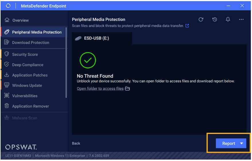The image size is (252, 161).
Task: Click the OPSWAT logo in sidebar
Action: 21,147
